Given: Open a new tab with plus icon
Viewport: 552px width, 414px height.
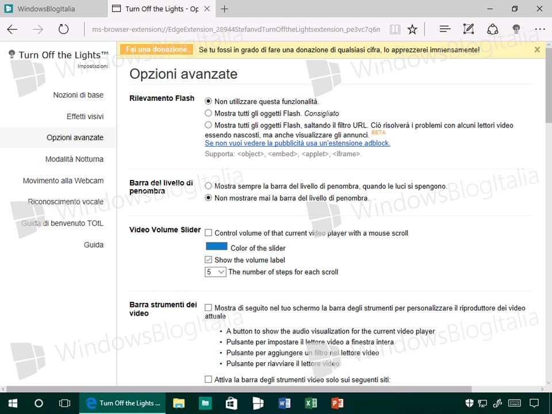Looking at the screenshot, I should click(224, 9).
